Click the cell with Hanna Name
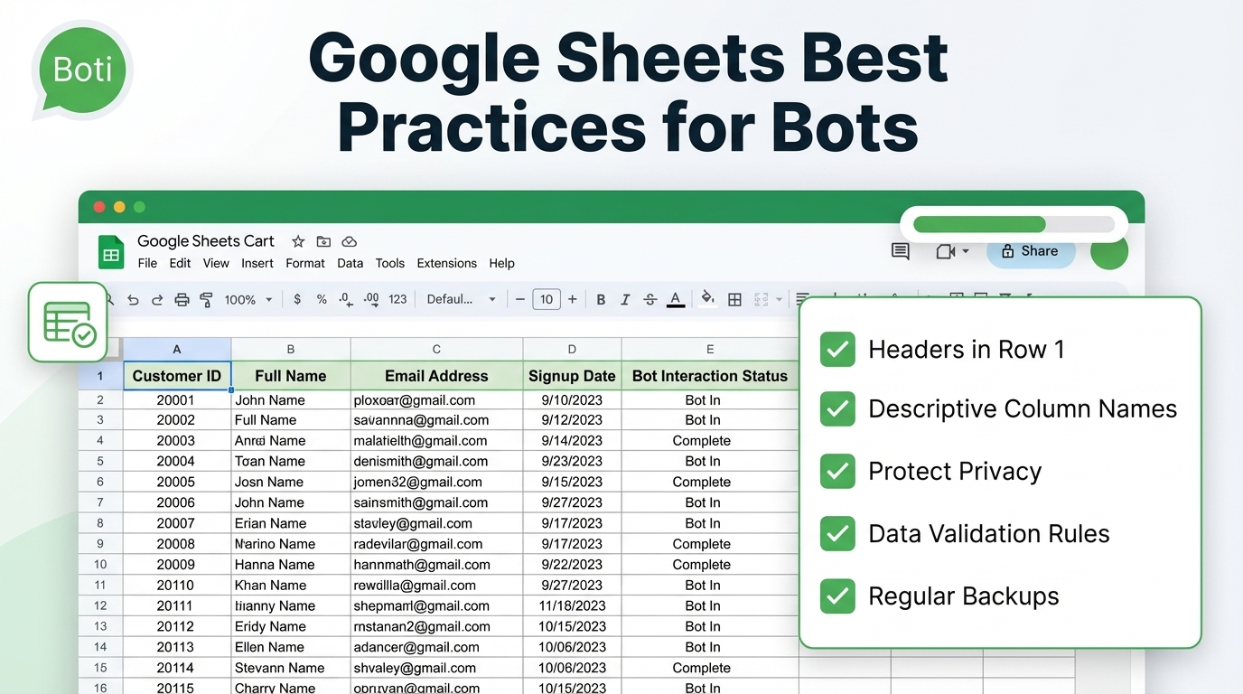The height and width of the screenshot is (694, 1243). pyautogui.click(x=291, y=565)
